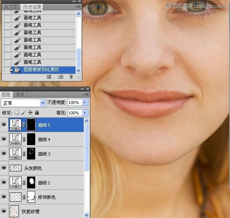Close the Layers panel

coord(88,89)
